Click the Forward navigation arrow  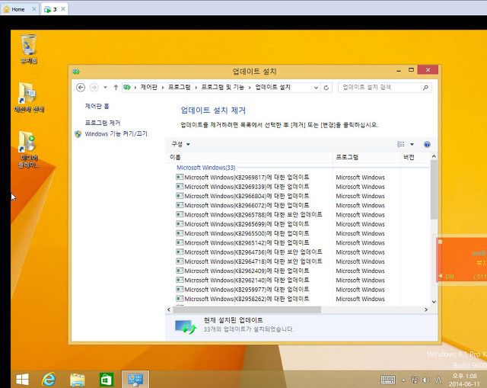94,88
